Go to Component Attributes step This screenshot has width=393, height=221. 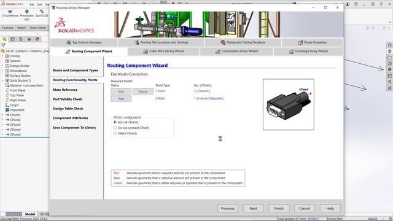pyautogui.click(x=70, y=118)
